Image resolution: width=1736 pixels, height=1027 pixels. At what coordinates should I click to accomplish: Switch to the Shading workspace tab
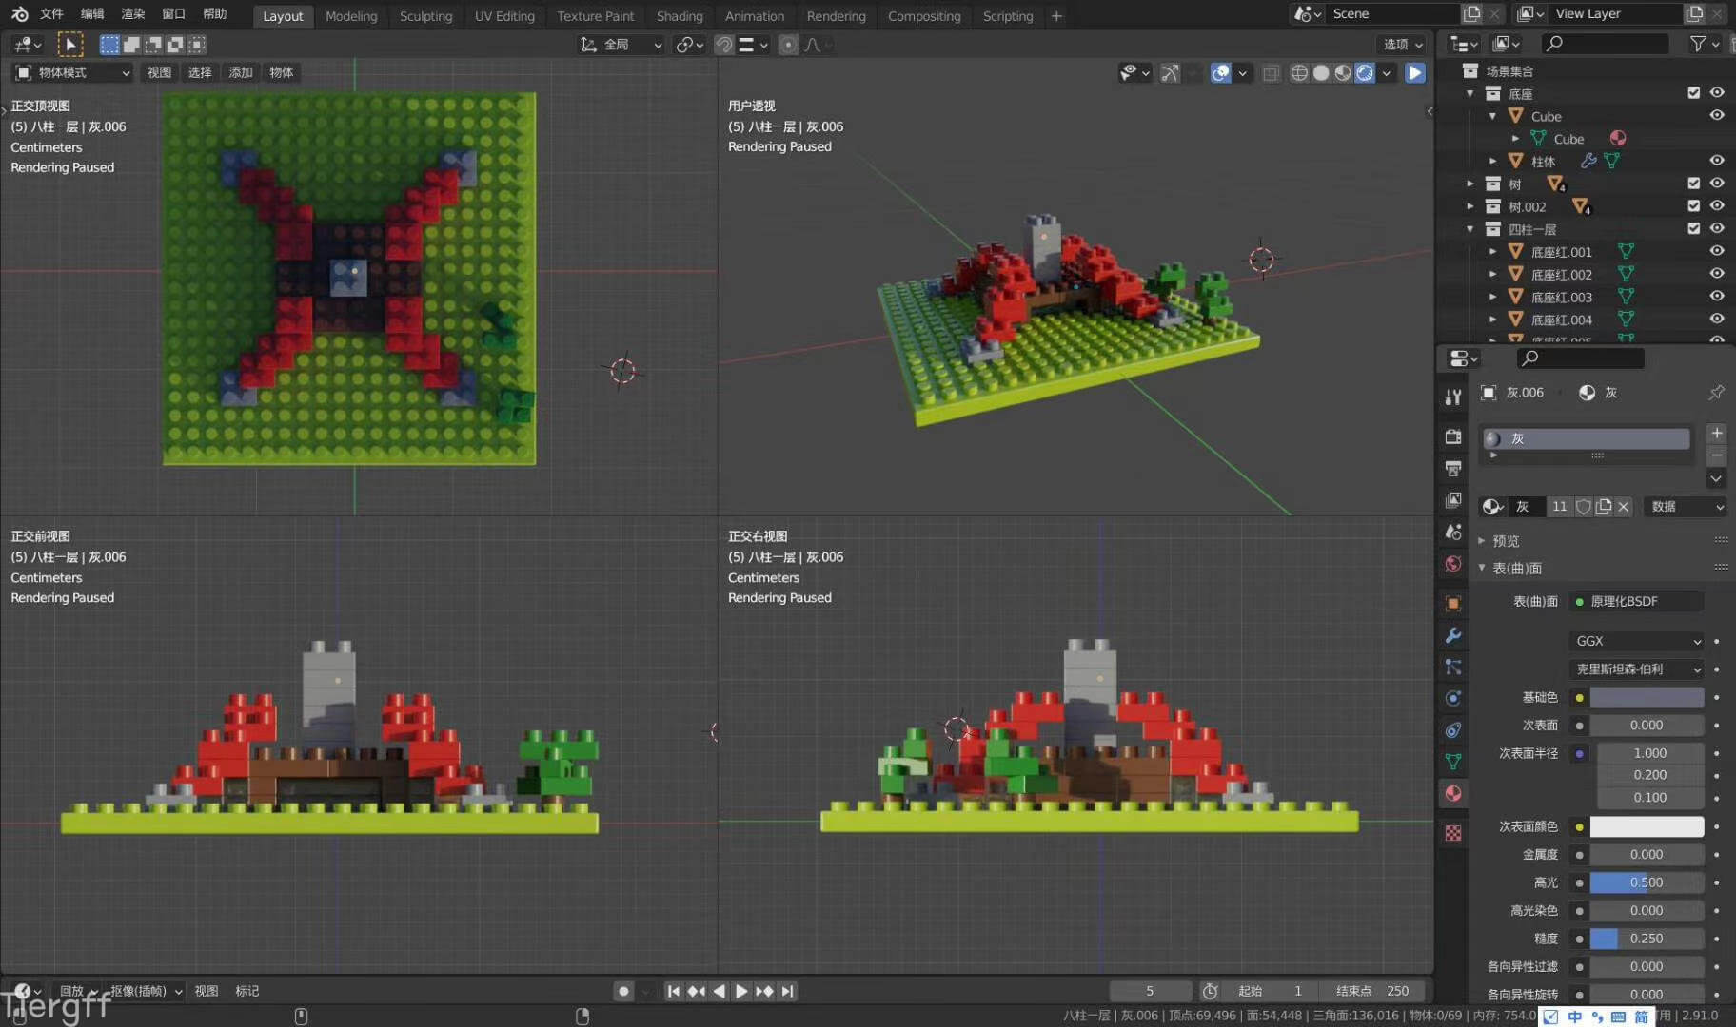tap(679, 16)
